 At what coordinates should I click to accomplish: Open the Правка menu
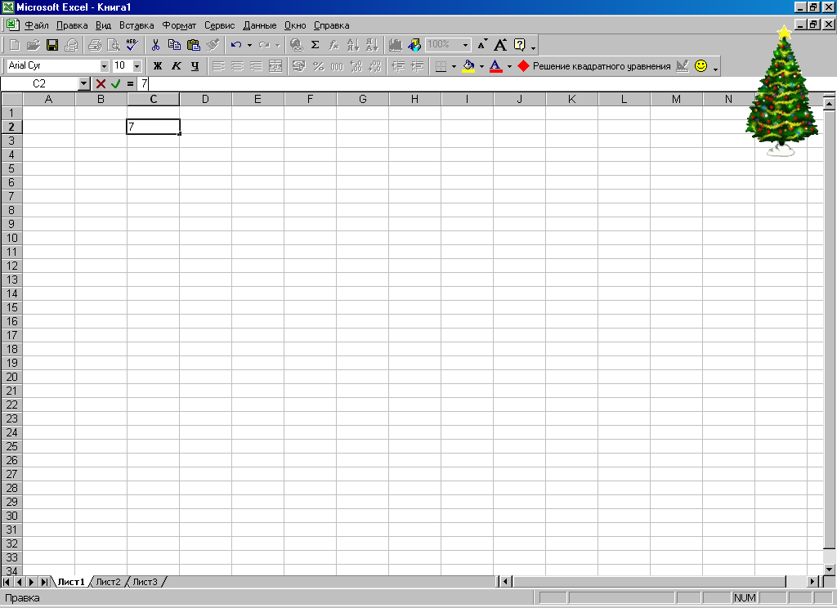[72, 25]
